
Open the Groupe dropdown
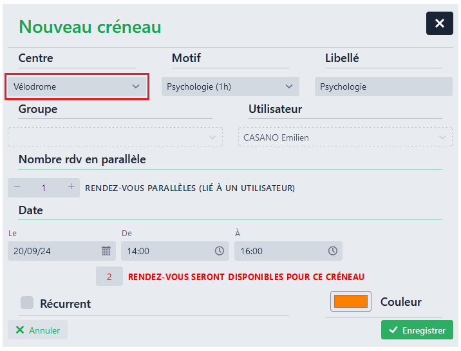click(x=115, y=137)
